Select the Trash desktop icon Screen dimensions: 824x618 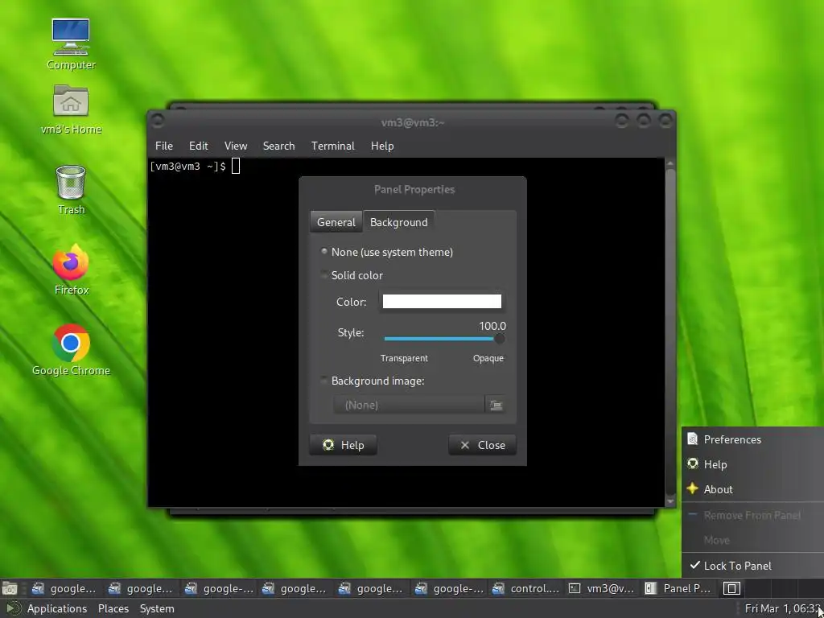coord(71,189)
